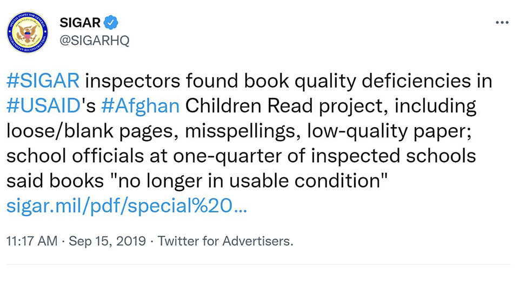The height and width of the screenshot is (292, 519).
Task: Click the 11:17 AM timestamp
Action: [x=32, y=241]
